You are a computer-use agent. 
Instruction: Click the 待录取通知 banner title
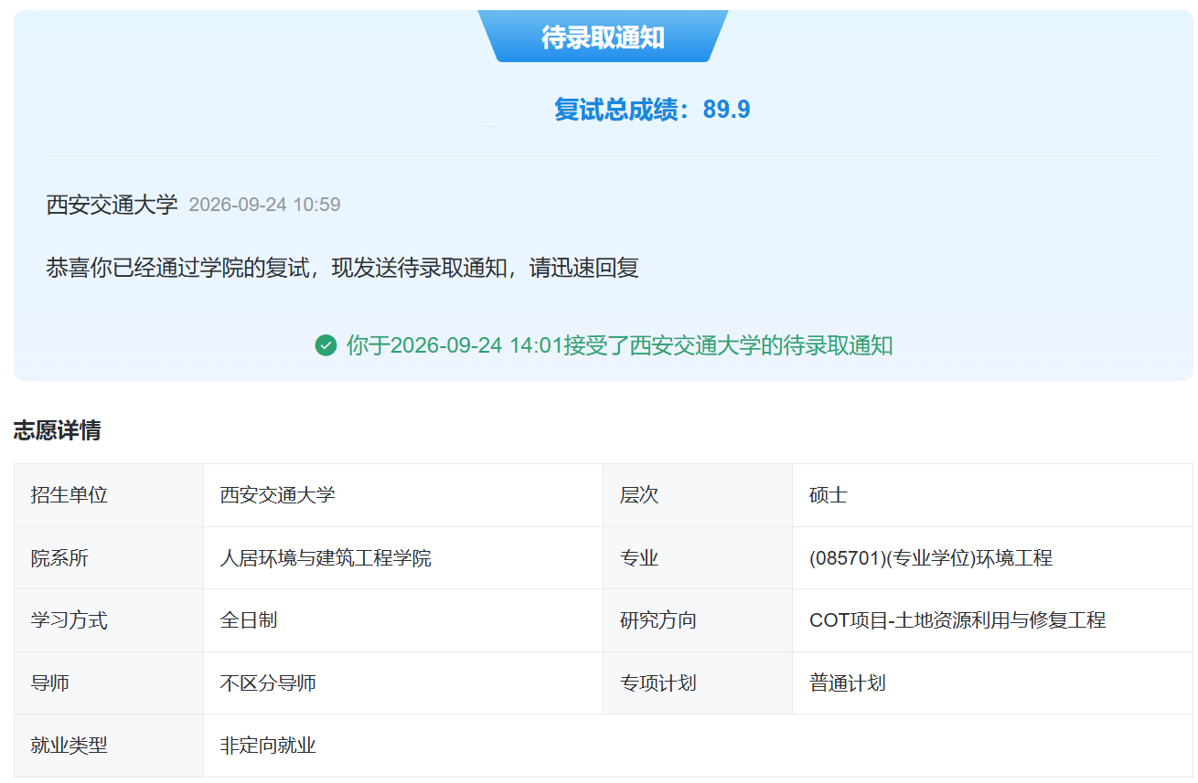tap(603, 37)
